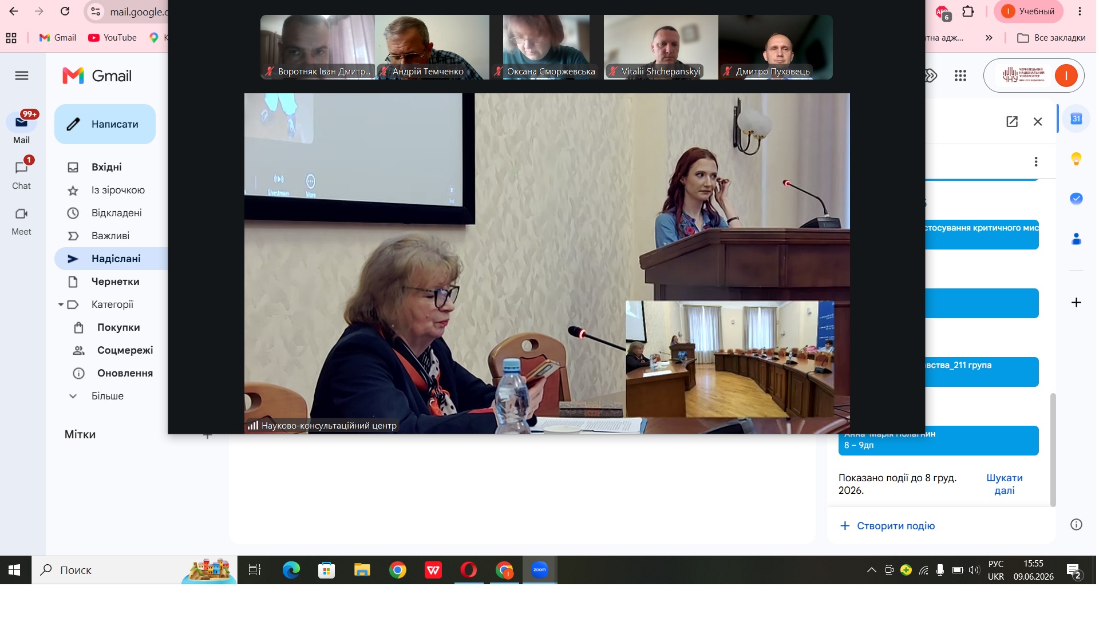The height and width of the screenshot is (618, 1099).
Task: Click the Написати compose button
Action: click(105, 124)
